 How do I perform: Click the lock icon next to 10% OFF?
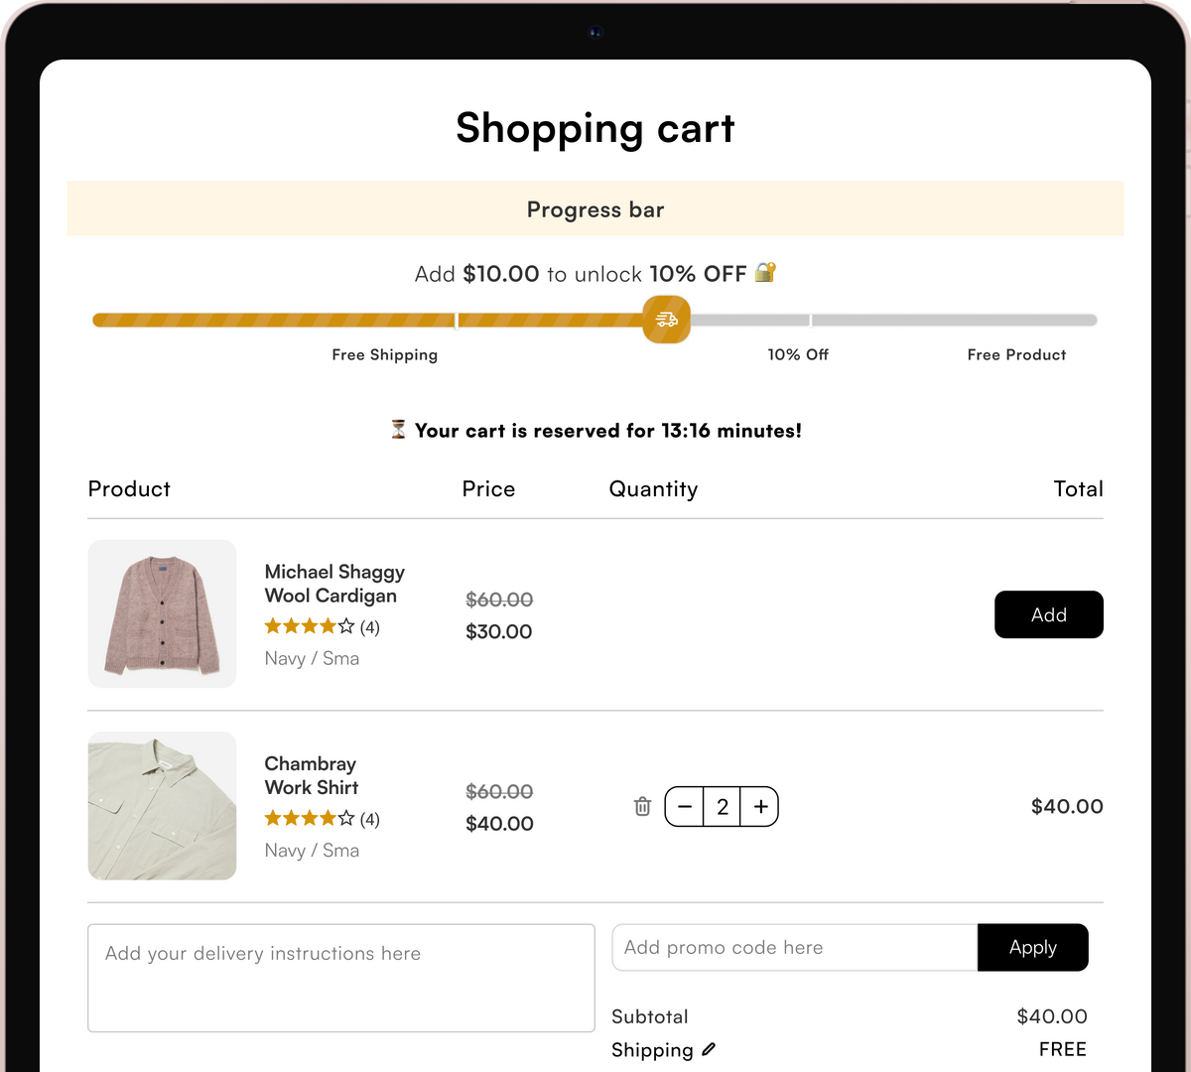[765, 272]
